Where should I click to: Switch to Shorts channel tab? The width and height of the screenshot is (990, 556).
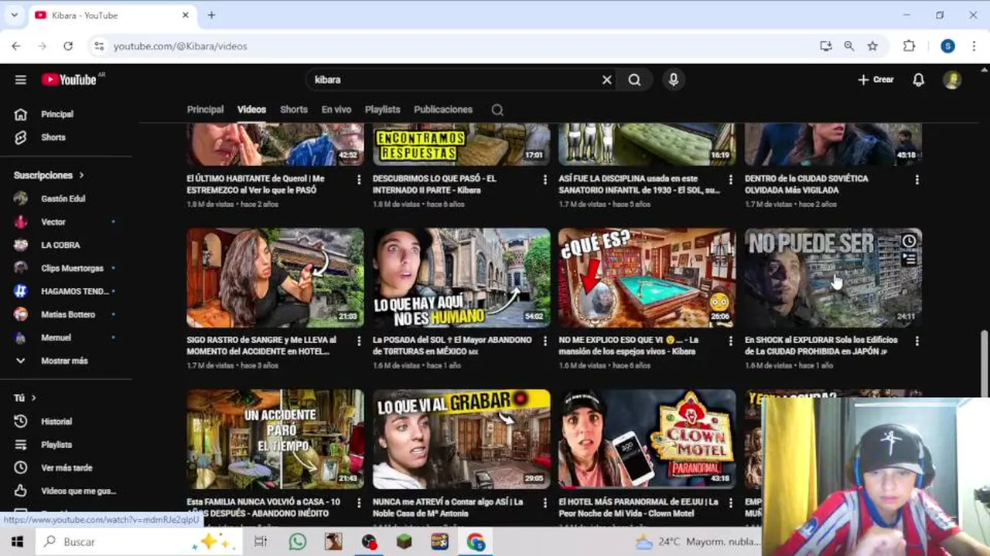click(294, 110)
